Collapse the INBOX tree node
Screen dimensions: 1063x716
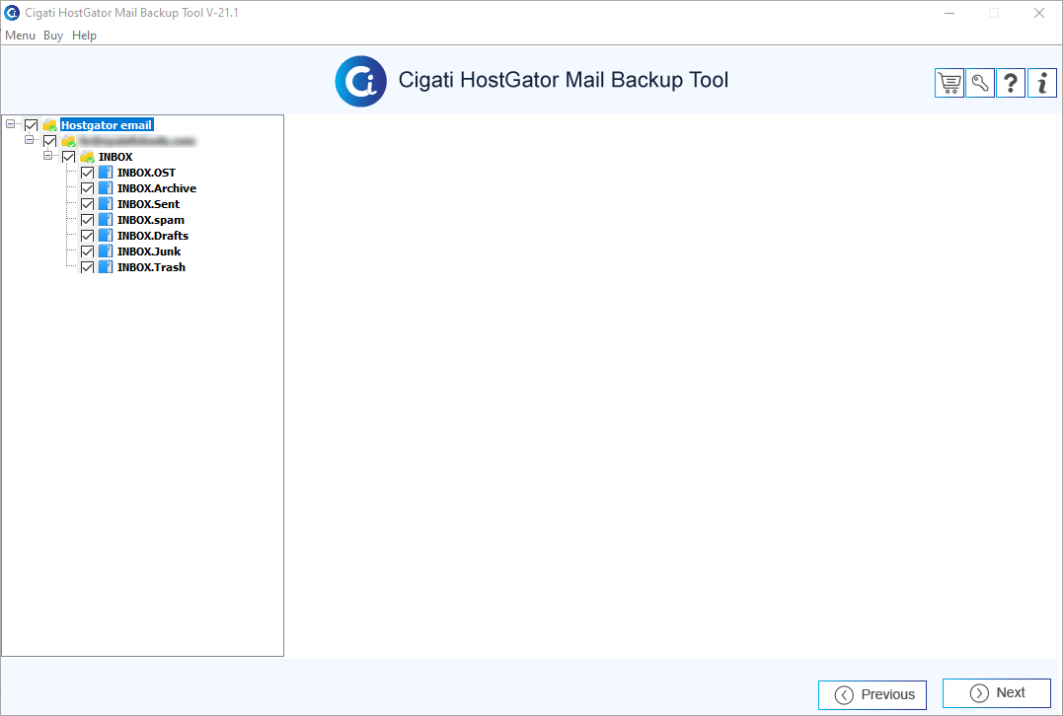pos(47,155)
